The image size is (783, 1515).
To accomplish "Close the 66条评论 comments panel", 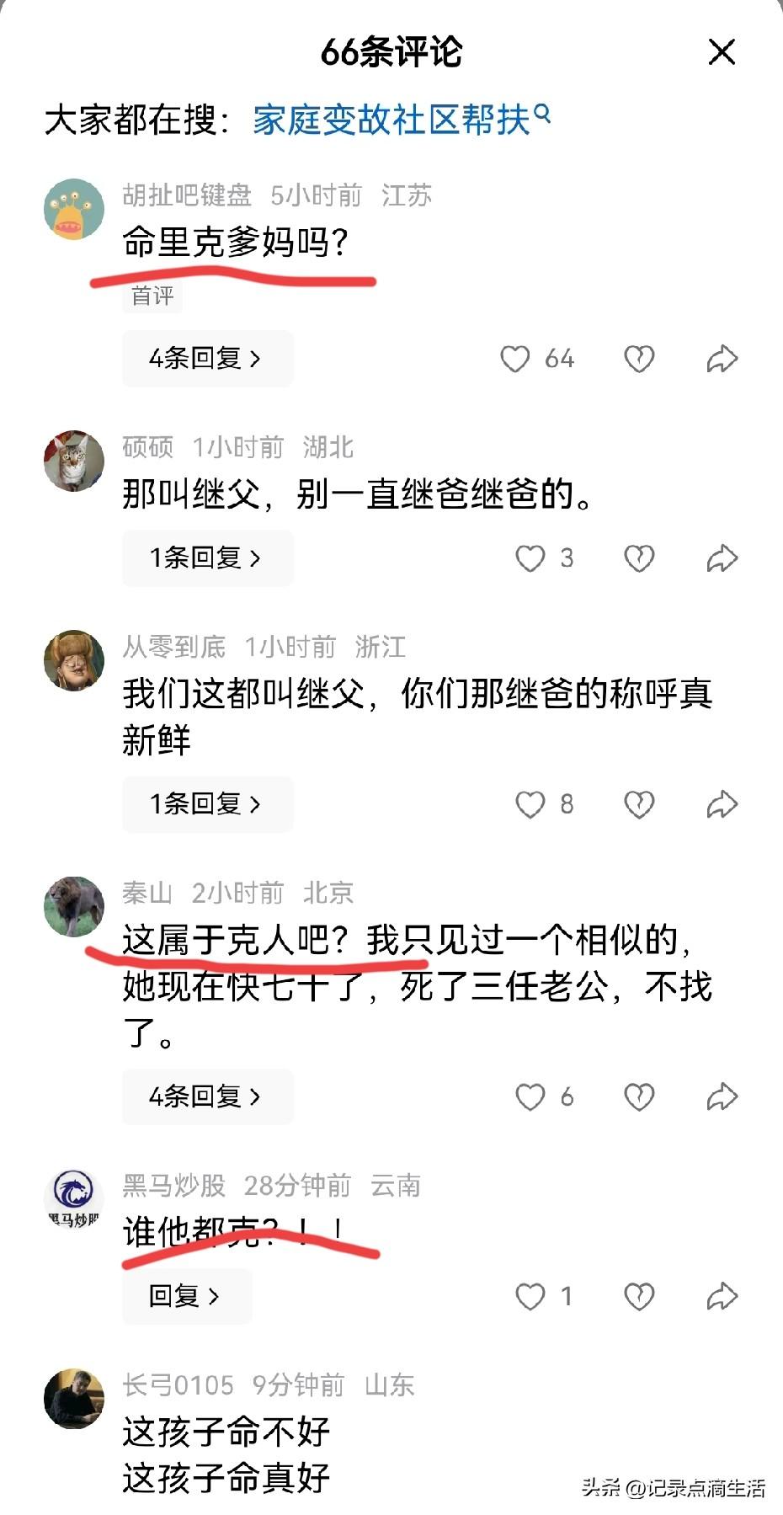I will pos(722,52).
